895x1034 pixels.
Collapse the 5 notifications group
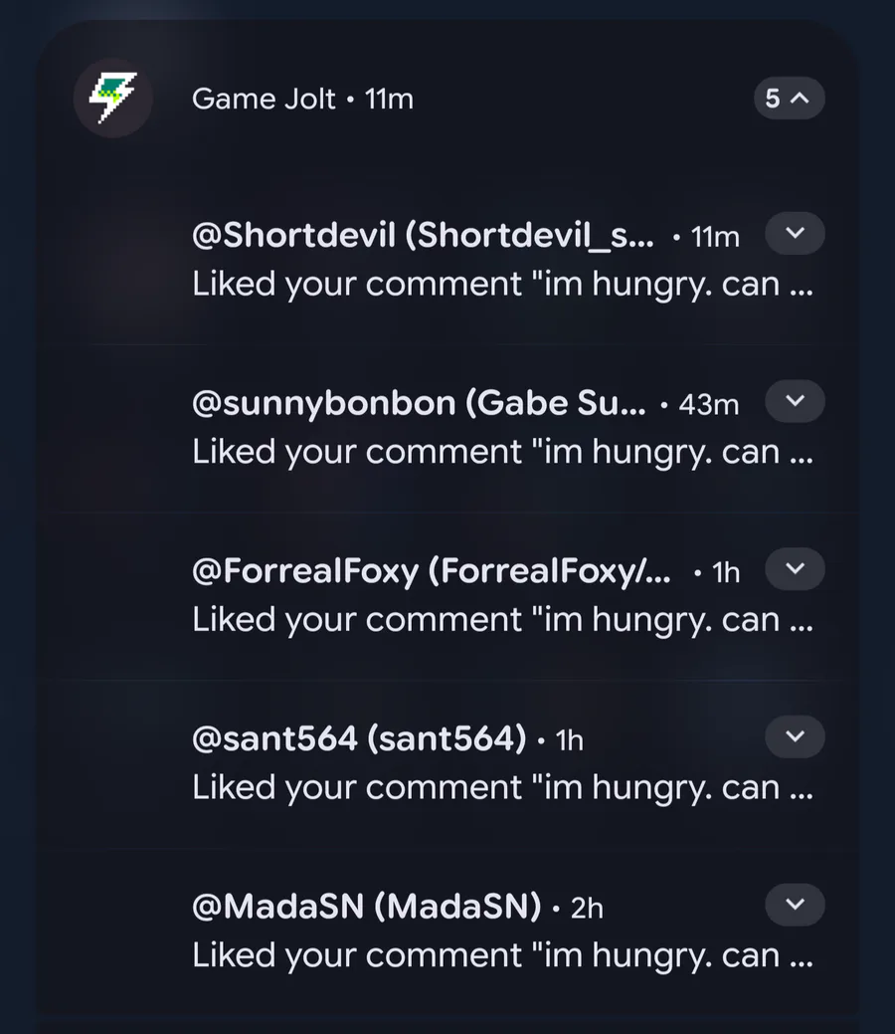click(789, 99)
